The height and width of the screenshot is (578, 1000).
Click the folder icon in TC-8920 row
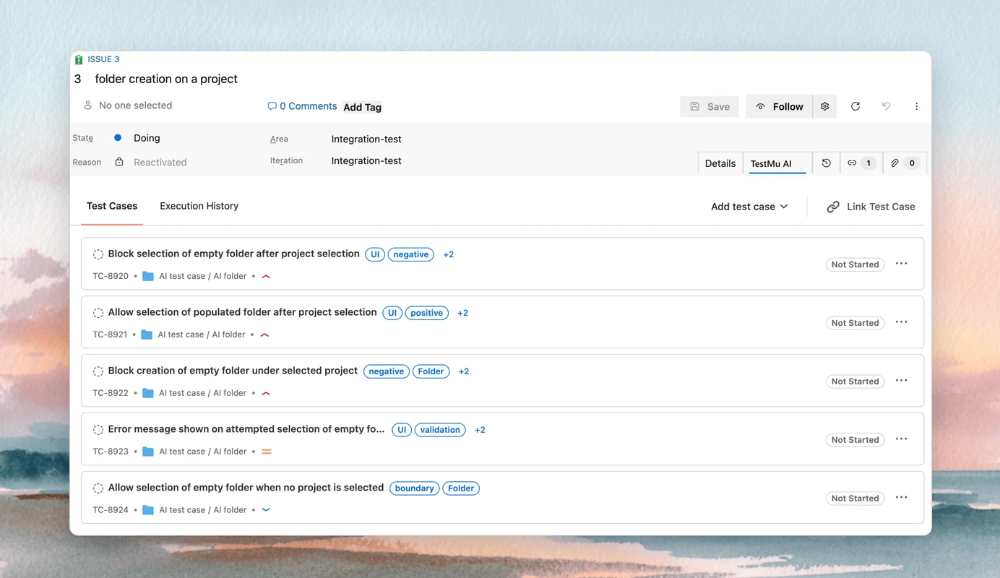[148, 276]
